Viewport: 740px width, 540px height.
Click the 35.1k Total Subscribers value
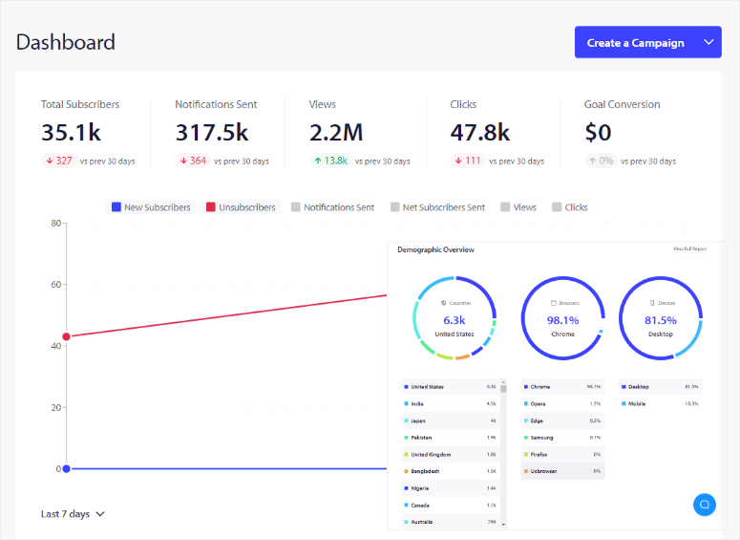click(x=71, y=132)
